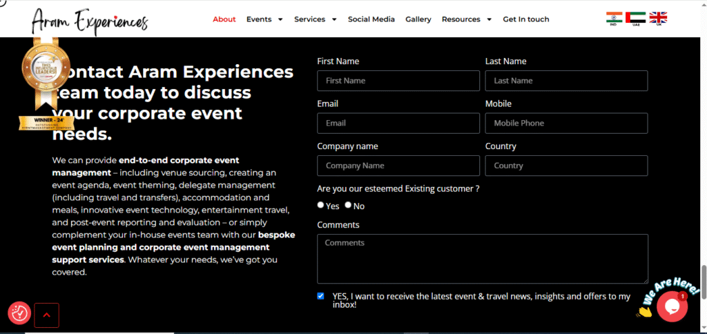Open the Social Media link

click(x=371, y=19)
